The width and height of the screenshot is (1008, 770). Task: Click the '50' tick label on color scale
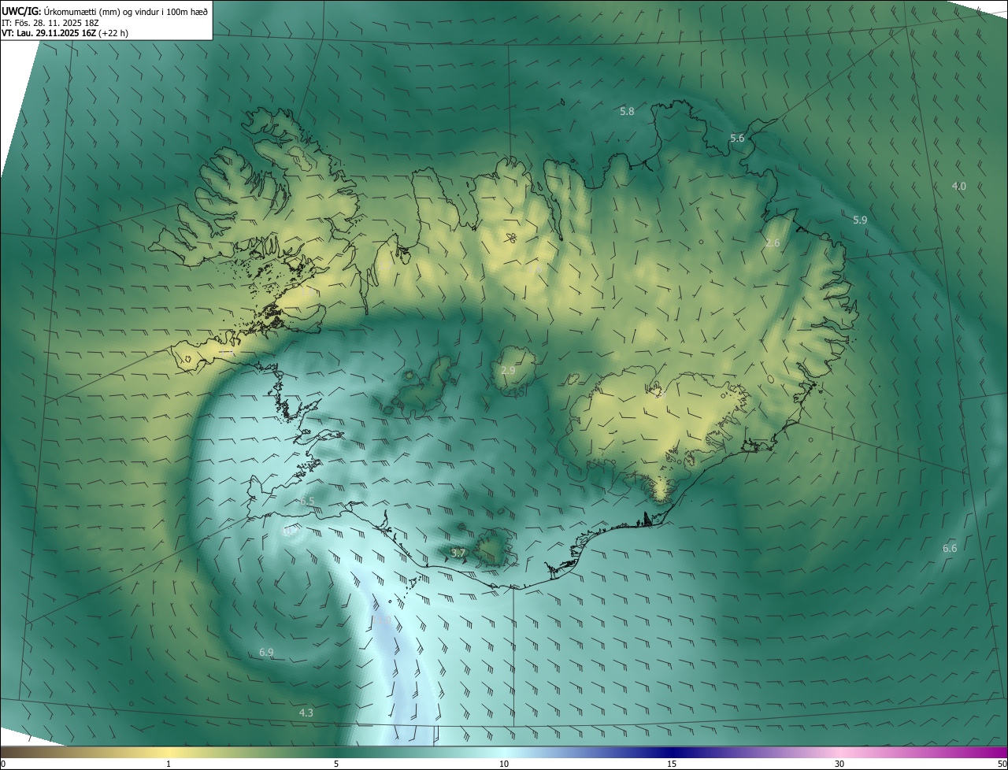1002,764
